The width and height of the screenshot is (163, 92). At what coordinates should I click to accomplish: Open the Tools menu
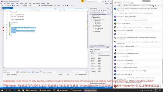[30, 3]
